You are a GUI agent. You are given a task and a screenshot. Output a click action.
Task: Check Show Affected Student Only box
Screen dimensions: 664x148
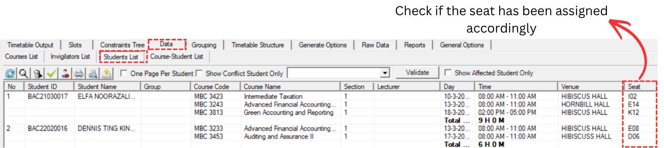(448, 73)
